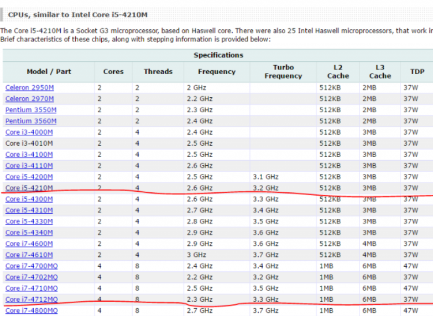Click the L2 Cache column header
The width and height of the screenshot is (433, 316).
338,72
